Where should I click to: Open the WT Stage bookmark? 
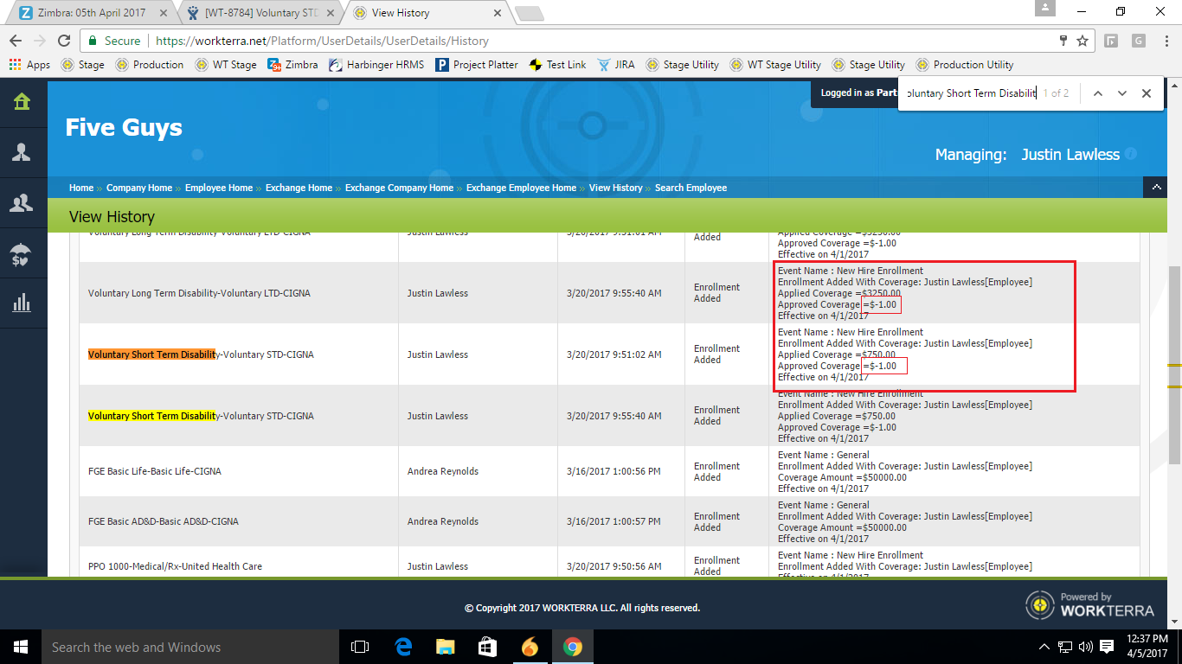point(226,65)
